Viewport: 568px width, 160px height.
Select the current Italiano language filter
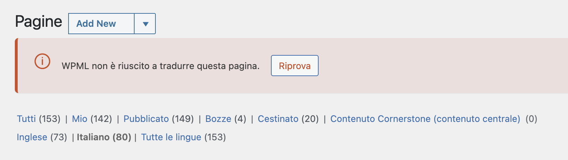[x=104, y=137]
